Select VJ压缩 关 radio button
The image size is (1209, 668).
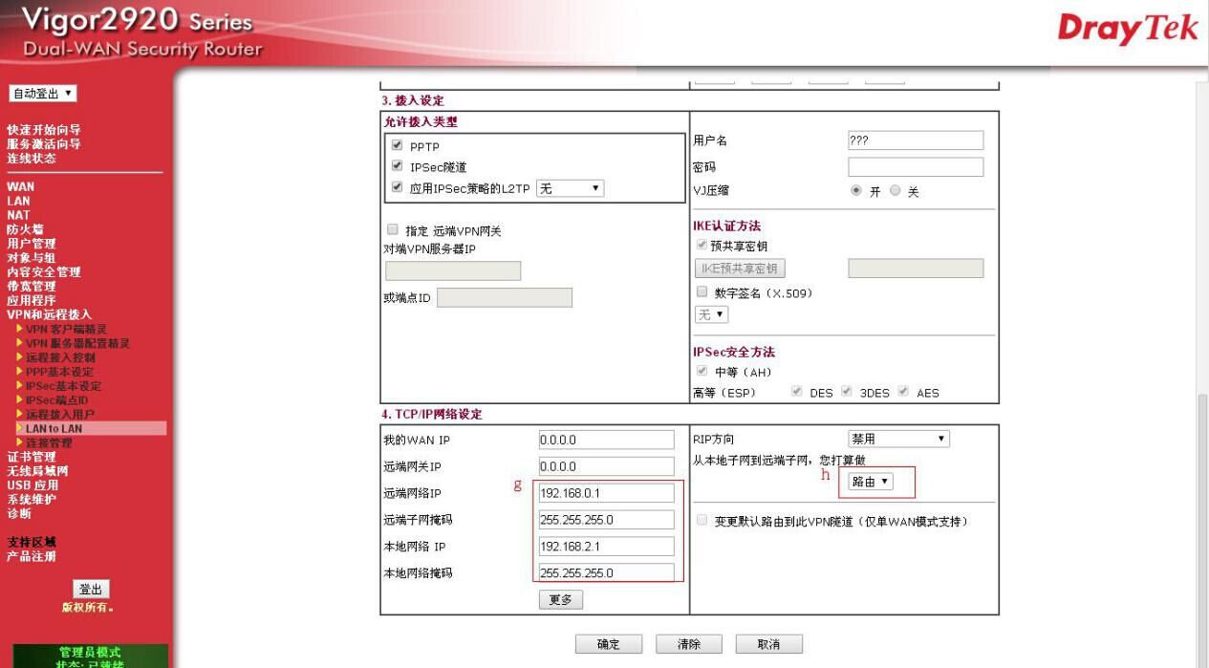pos(896,191)
